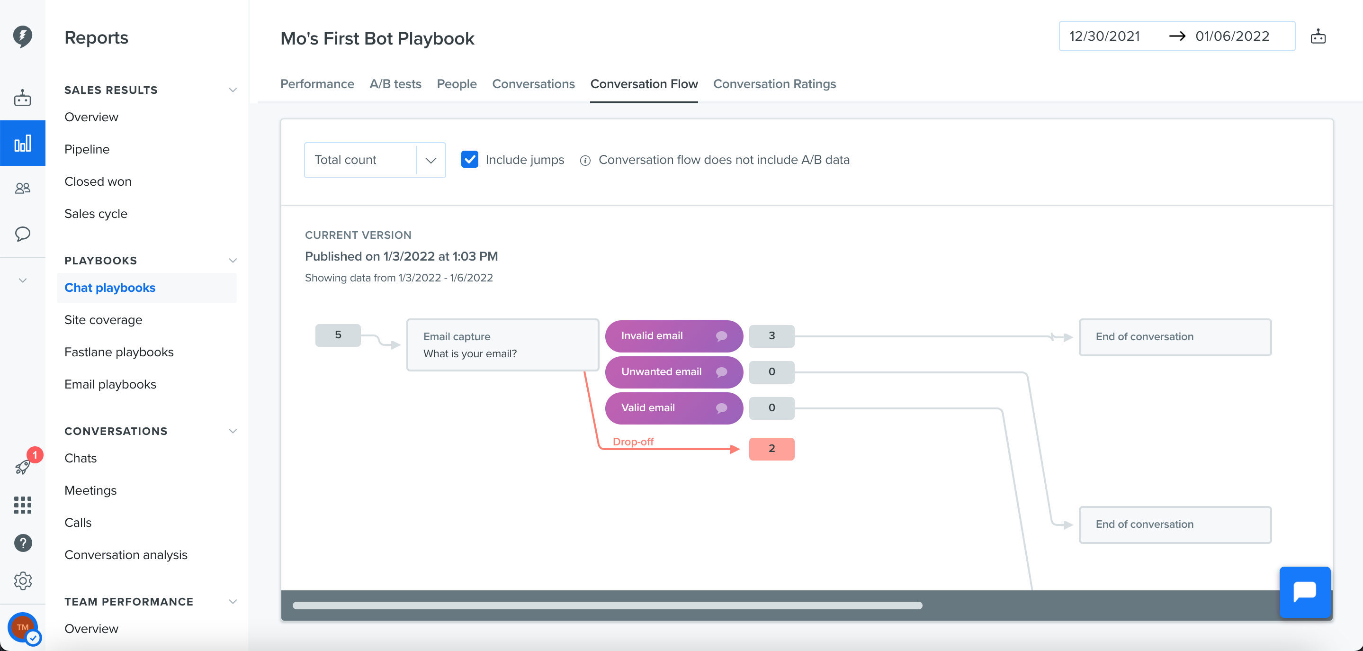This screenshot has width=1363, height=651.
Task: Click the start date 12/30/2021 field
Action: (x=1104, y=36)
